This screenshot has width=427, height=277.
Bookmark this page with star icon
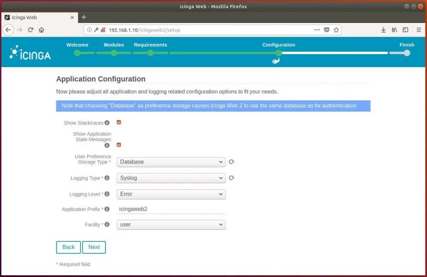pos(337,30)
